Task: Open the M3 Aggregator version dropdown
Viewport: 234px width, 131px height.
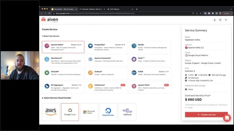Action: 76,85
